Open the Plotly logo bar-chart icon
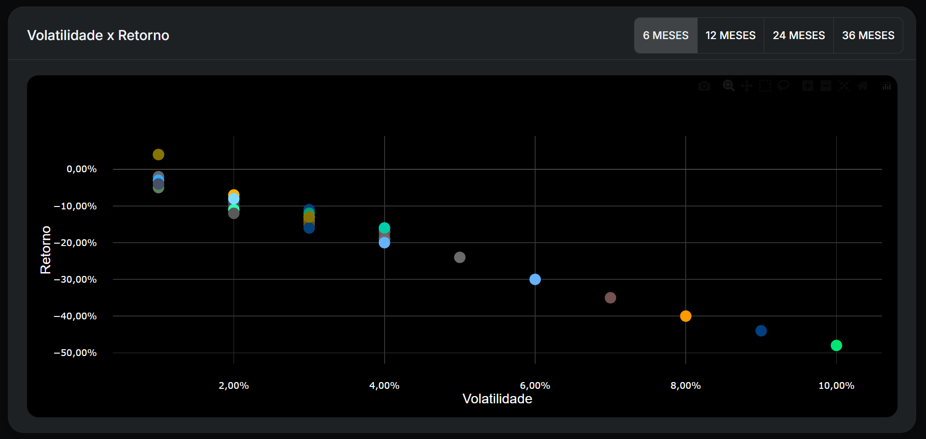Viewport: 926px width, 439px height. click(x=886, y=86)
